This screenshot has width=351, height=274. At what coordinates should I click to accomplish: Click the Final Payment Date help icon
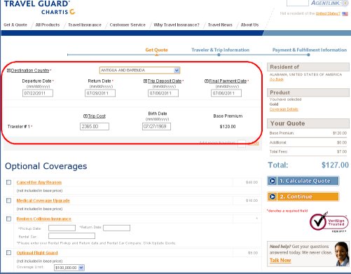pos(207,81)
